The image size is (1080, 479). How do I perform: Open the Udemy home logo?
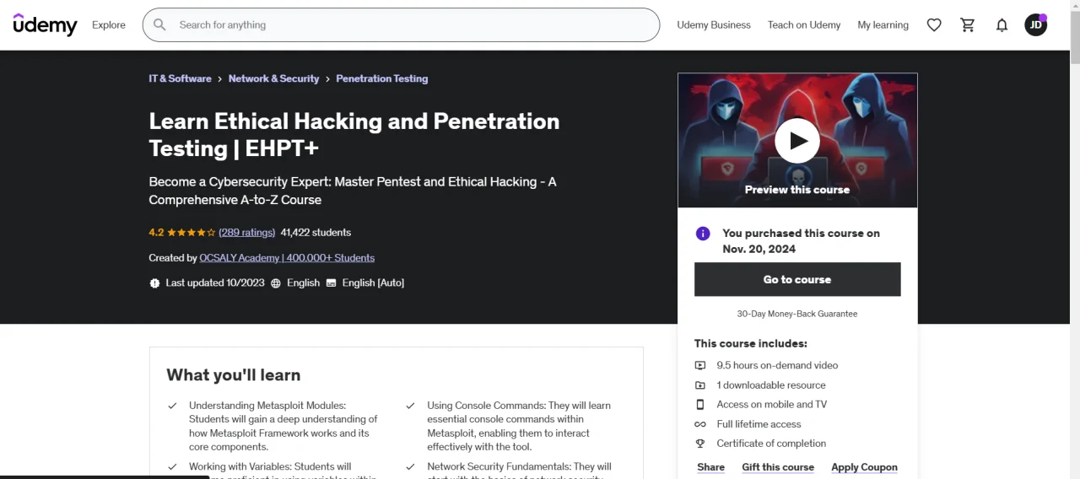[45, 24]
